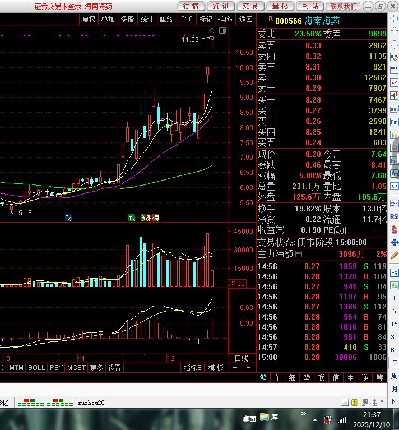Viewport: 399px width, 430px height.
Task: Expand the 更多 more indicators list
Action: [x=96, y=368]
